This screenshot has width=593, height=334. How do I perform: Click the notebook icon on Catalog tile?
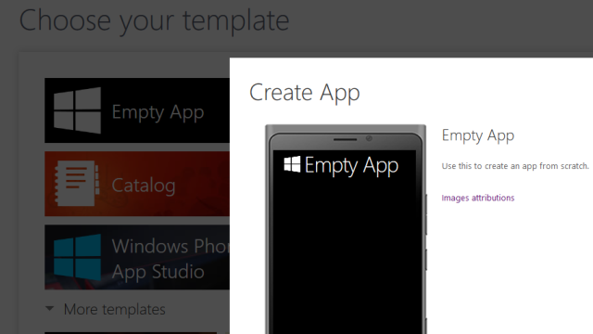pyautogui.click(x=77, y=184)
